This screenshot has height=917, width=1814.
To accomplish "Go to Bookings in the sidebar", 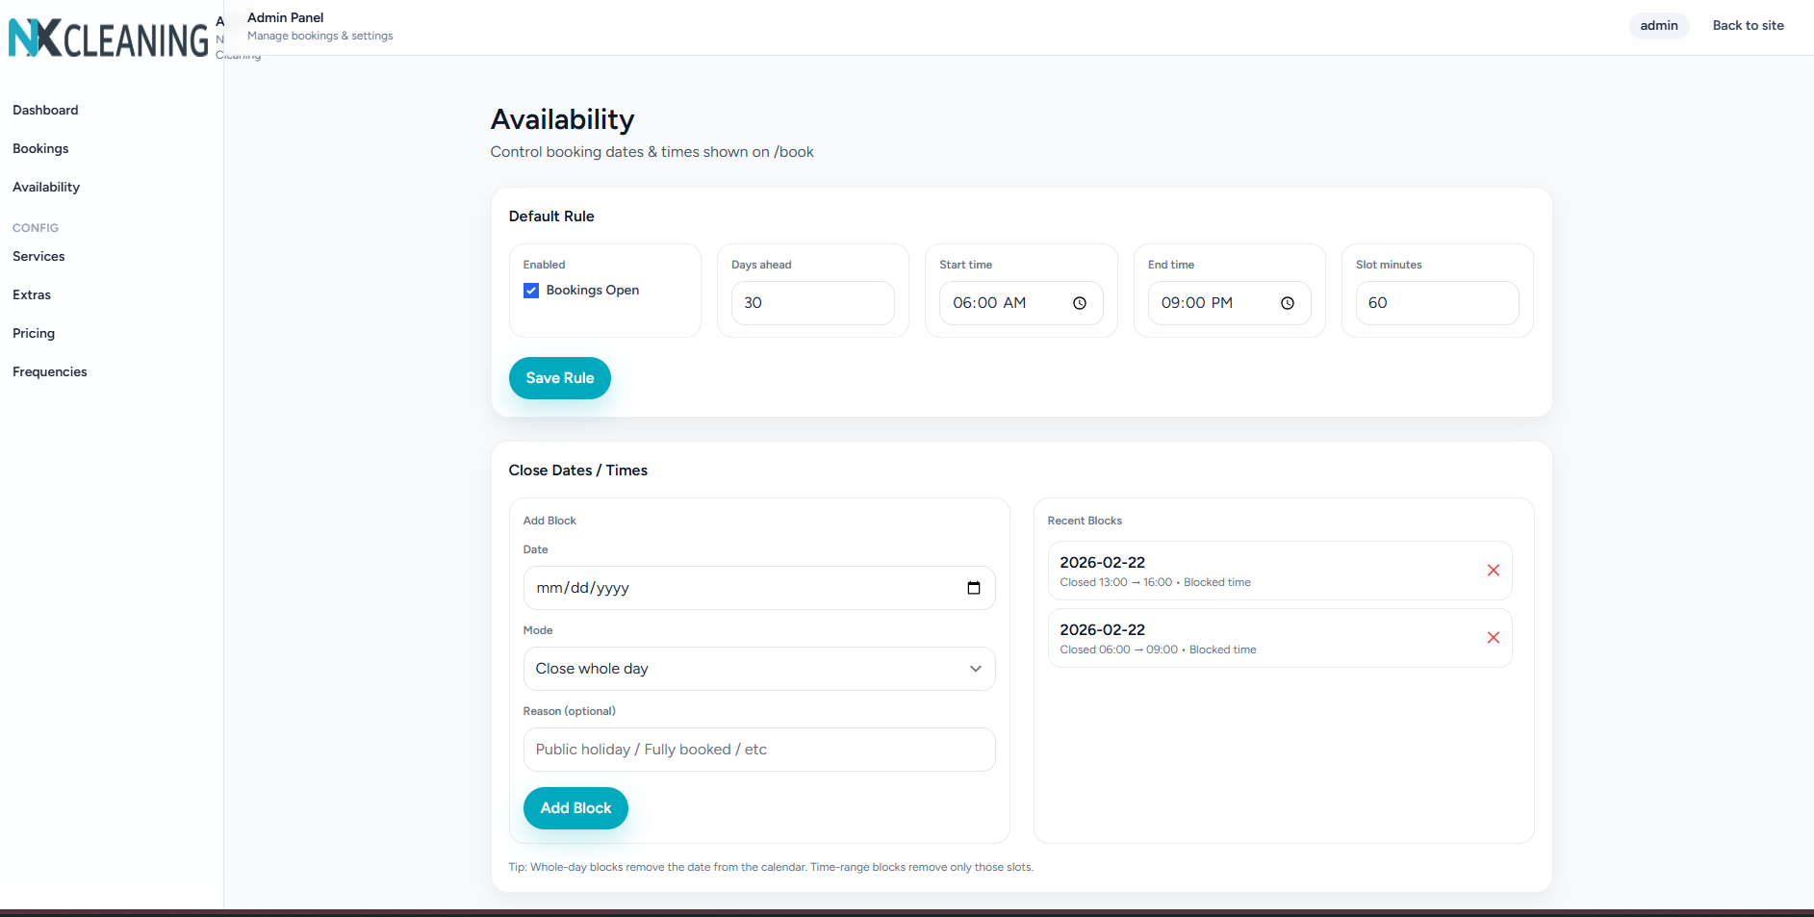I will click(x=40, y=148).
